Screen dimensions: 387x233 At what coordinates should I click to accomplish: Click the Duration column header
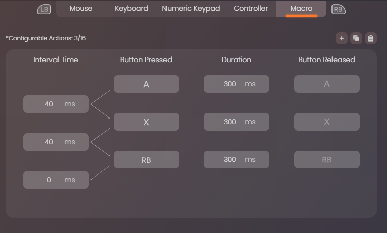click(x=236, y=60)
